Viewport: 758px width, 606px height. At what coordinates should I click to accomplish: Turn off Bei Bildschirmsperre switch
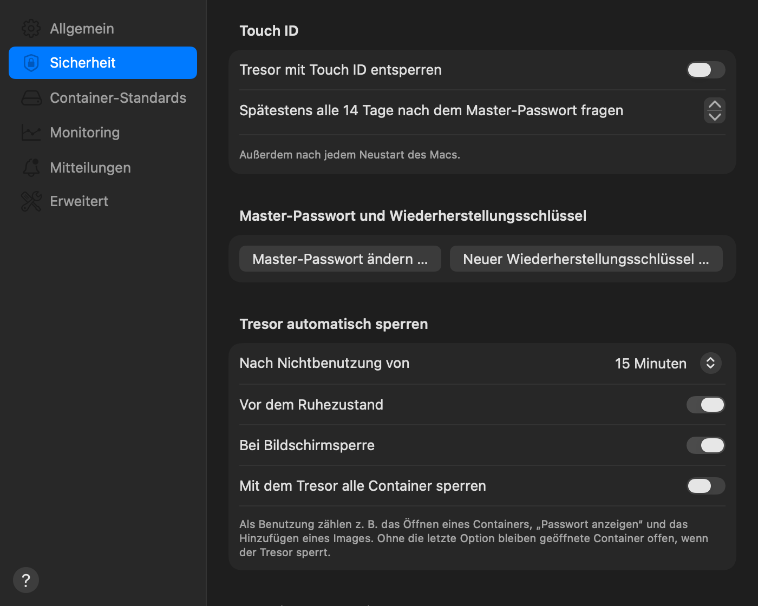tap(706, 445)
